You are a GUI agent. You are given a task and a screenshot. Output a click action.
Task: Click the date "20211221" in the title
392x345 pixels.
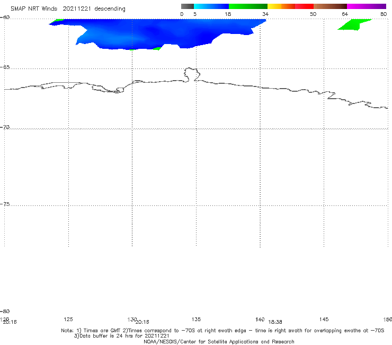tap(77, 9)
